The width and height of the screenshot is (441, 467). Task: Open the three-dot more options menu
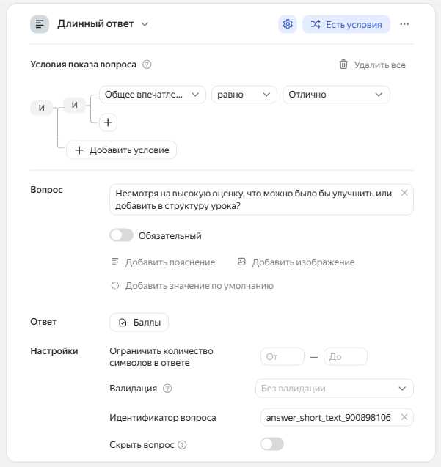click(x=404, y=24)
